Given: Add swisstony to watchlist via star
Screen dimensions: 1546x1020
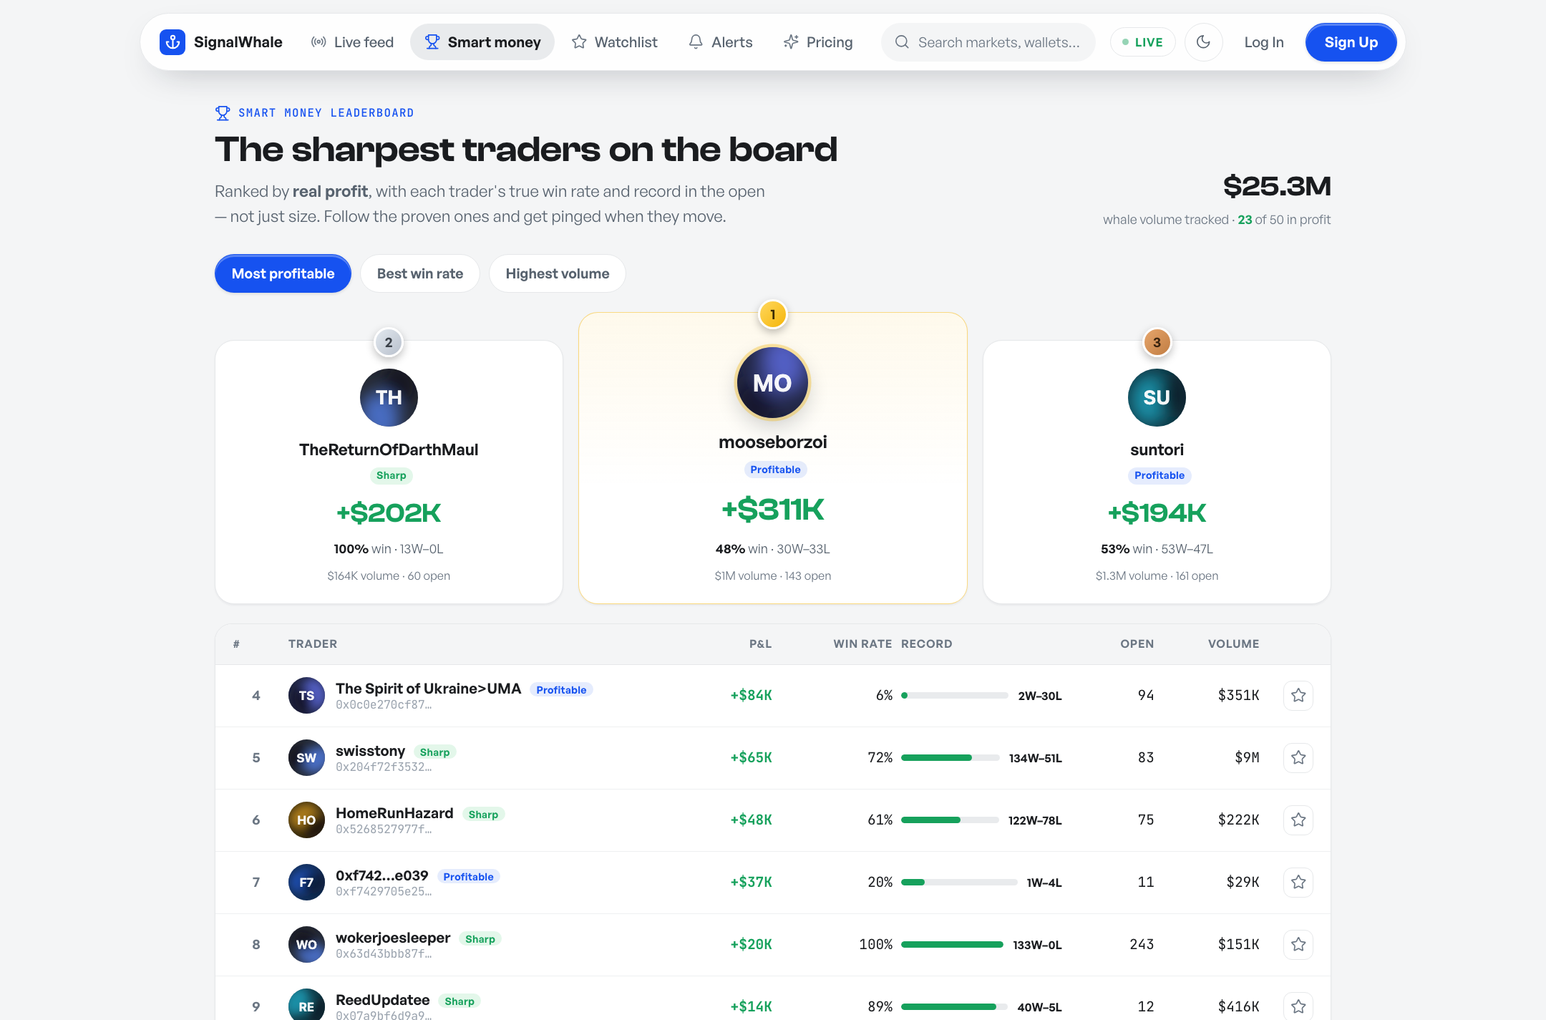Looking at the screenshot, I should click(1298, 757).
